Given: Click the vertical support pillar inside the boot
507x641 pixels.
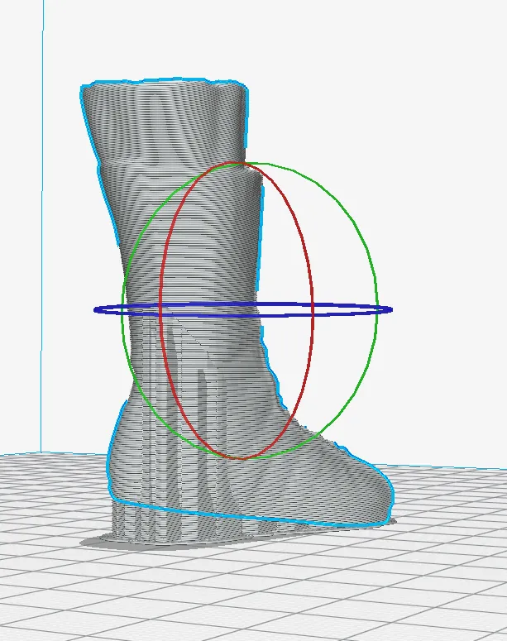Looking at the screenshot, I should [203, 405].
